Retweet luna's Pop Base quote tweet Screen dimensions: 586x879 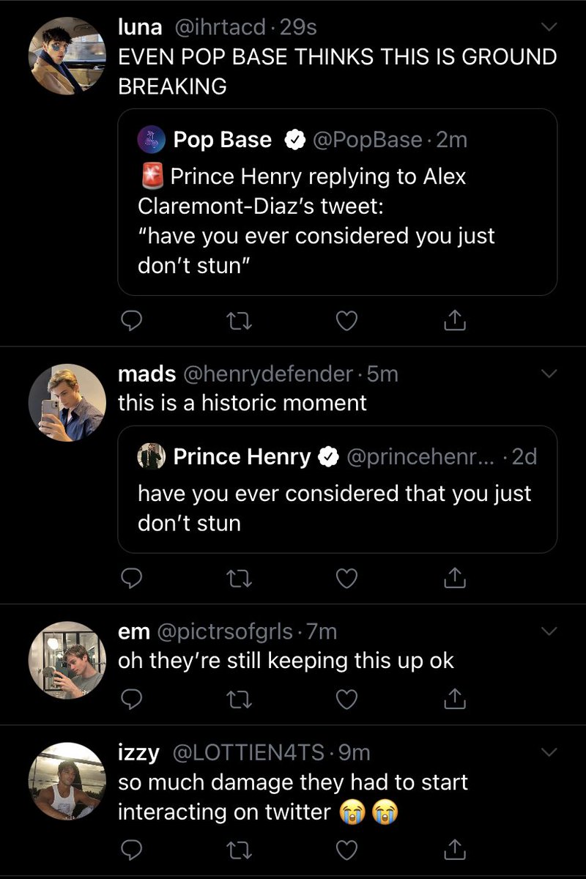pyautogui.click(x=240, y=320)
